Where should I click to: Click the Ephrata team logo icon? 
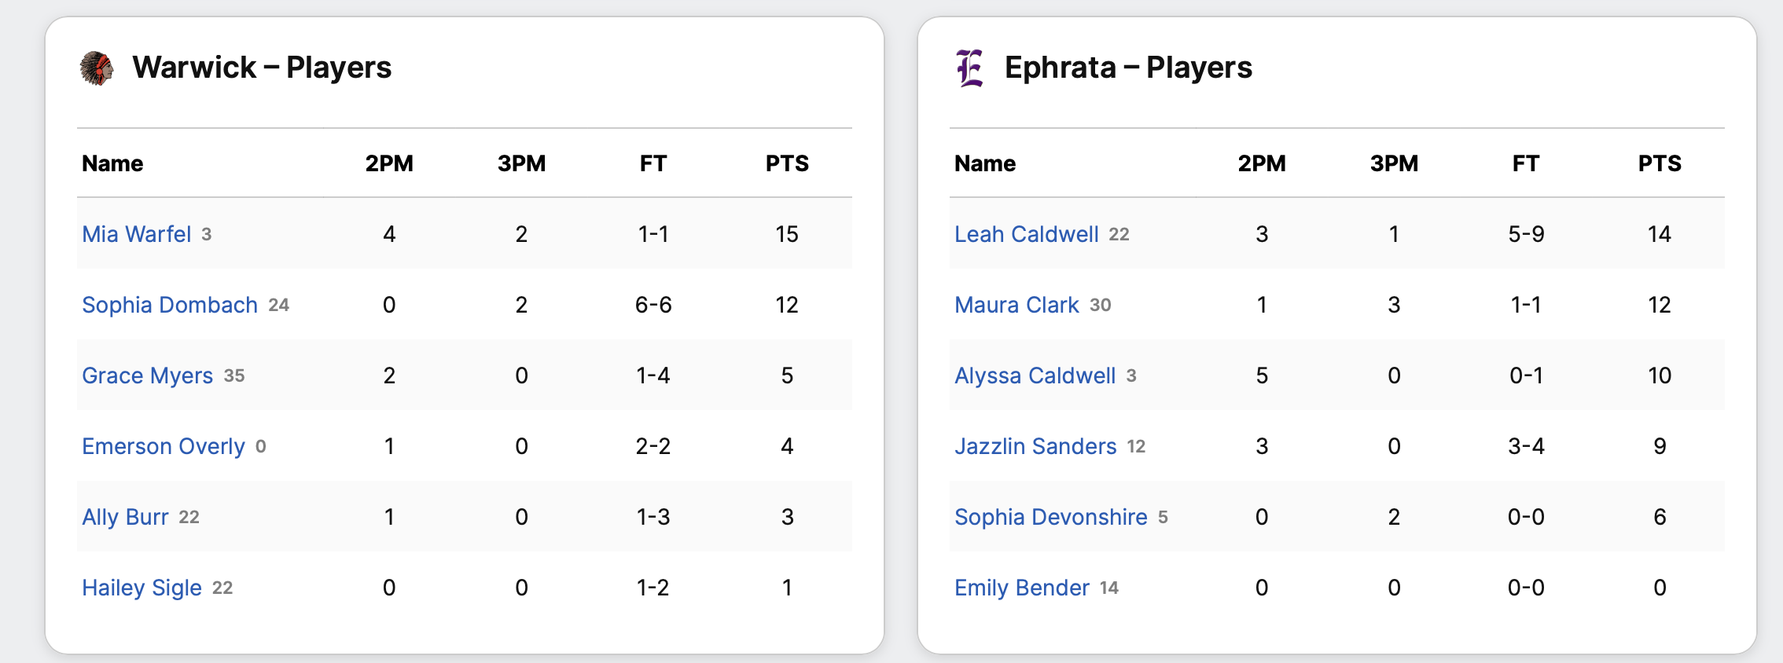pyautogui.click(x=969, y=68)
